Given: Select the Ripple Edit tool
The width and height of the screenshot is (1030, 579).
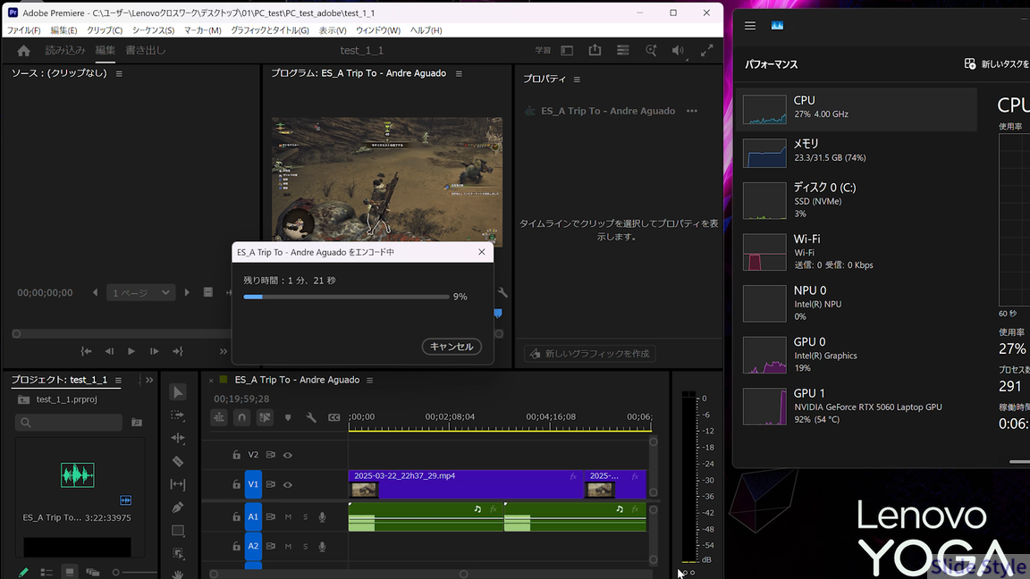Looking at the screenshot, I should tap(177, 438).
